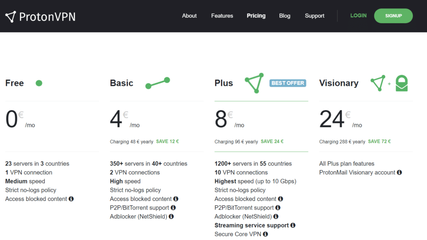Click 'All Plus plan features' text
This screenshot has height=240, width=427.
click(347, 164)
